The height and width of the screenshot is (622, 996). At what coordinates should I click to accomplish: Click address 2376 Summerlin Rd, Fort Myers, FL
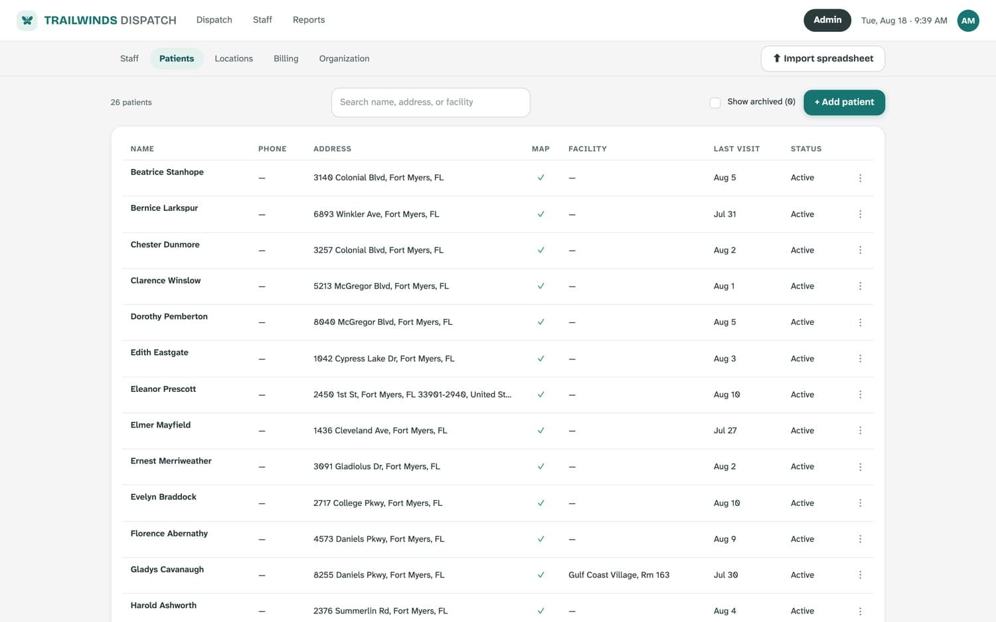point(380,611)
